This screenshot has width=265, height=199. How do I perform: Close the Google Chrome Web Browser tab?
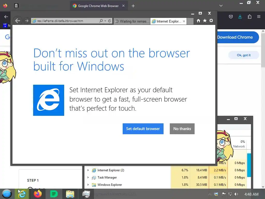point(123,6)
